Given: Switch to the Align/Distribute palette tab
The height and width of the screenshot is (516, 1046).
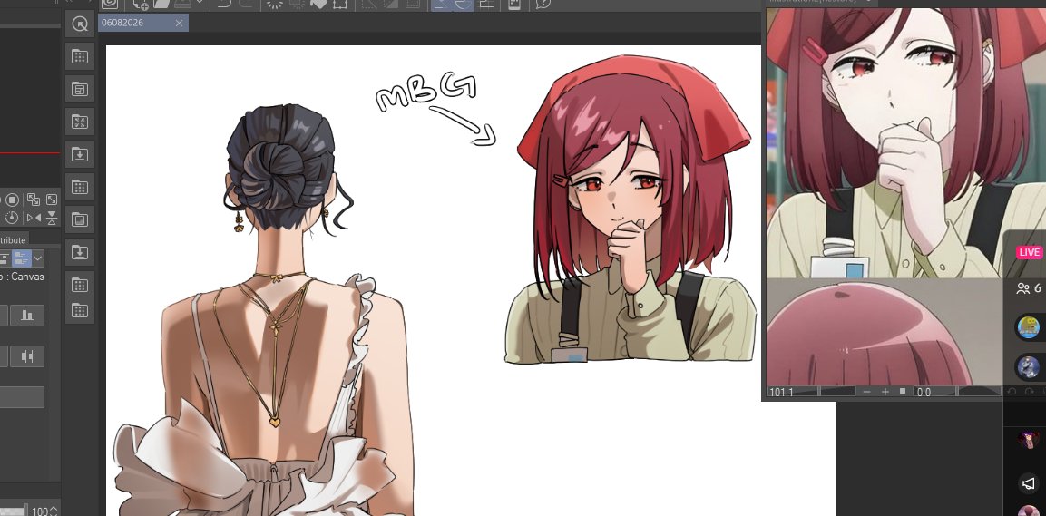Looking at the screenshot, I should 13,240.
